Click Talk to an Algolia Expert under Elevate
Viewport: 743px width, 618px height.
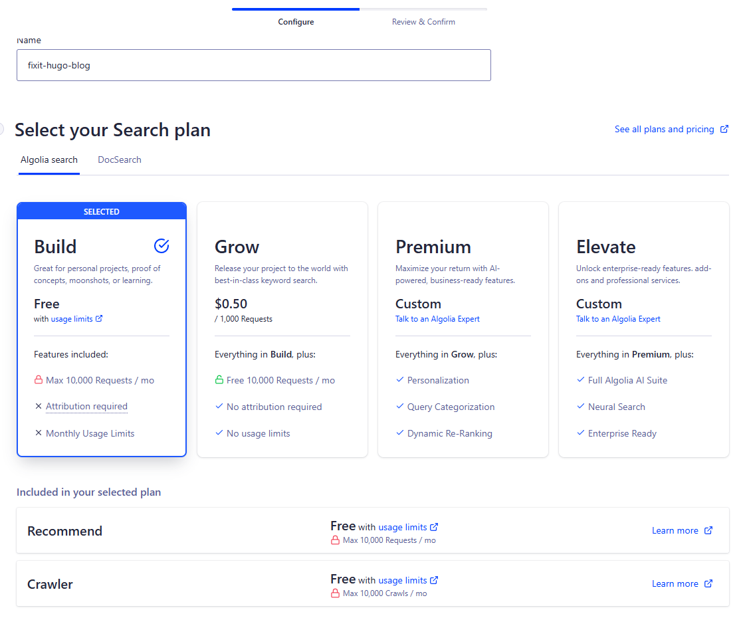618,319
